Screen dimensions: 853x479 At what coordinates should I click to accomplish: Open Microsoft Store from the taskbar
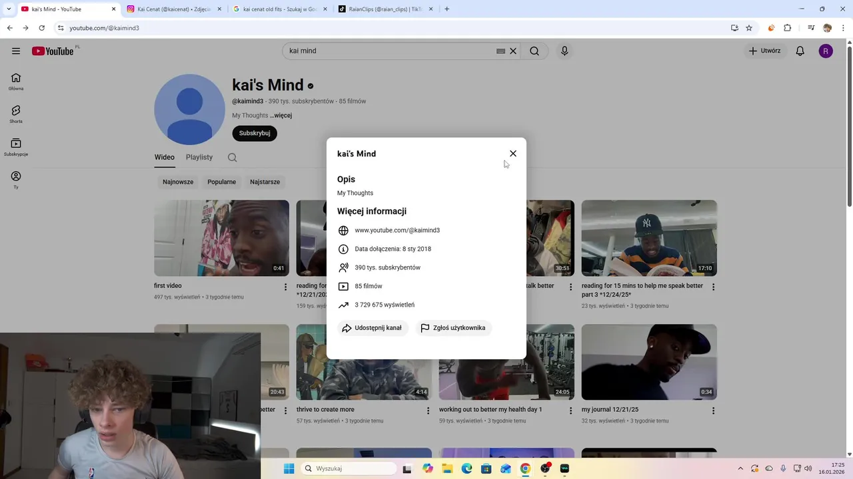tap(486, 468)
